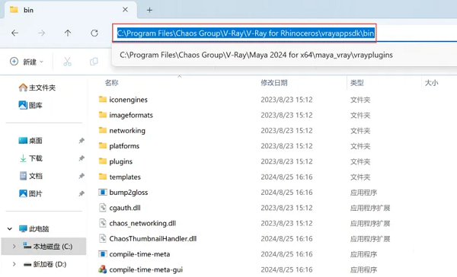
Task: Choose the Maya 2024 vrayplugins path suggestion
Action: [256, 55]
